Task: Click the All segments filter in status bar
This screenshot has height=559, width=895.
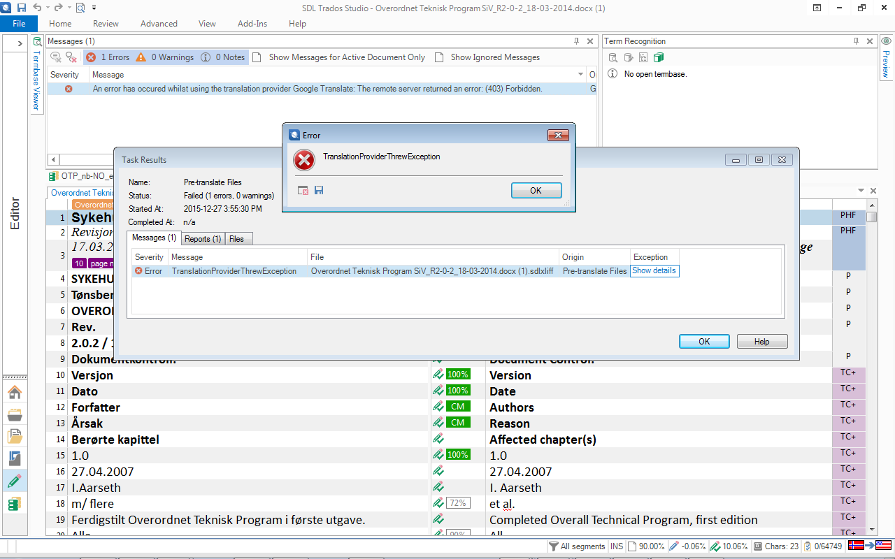Action: pyautogui.click(x=577, y=546)
